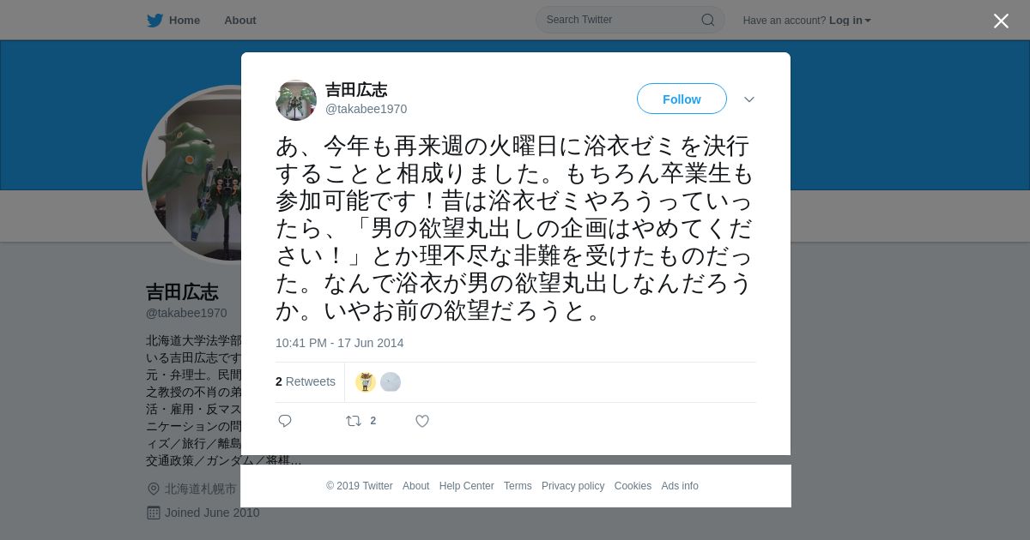This screenshot has width=1030, height=540.
Task: Close the tweet overlay with X
Action: coord(1001,21)
